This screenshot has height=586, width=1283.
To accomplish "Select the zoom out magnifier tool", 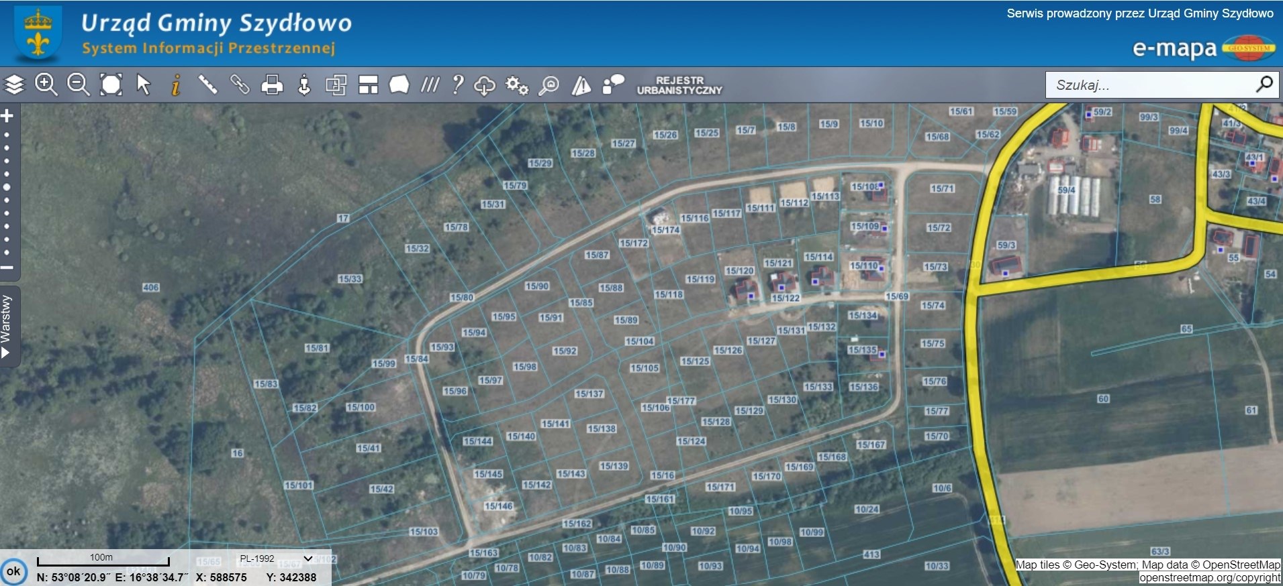I will [x=79, y=85].
